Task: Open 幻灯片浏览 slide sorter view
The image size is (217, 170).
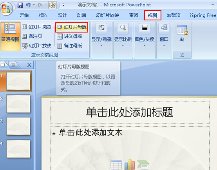Action: pos(37,27)
